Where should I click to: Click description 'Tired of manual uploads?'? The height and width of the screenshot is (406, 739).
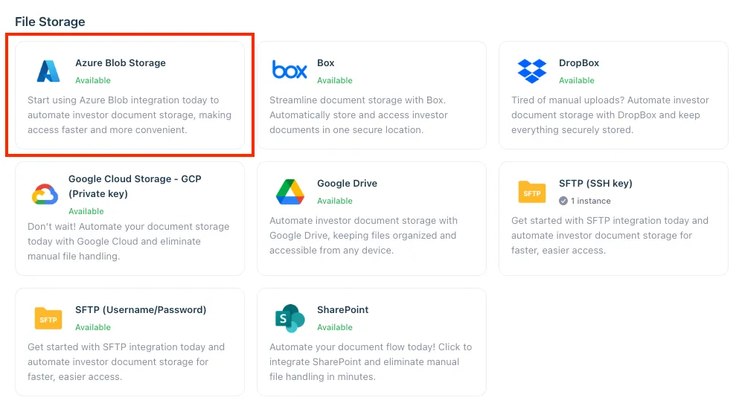pos(610,115)
